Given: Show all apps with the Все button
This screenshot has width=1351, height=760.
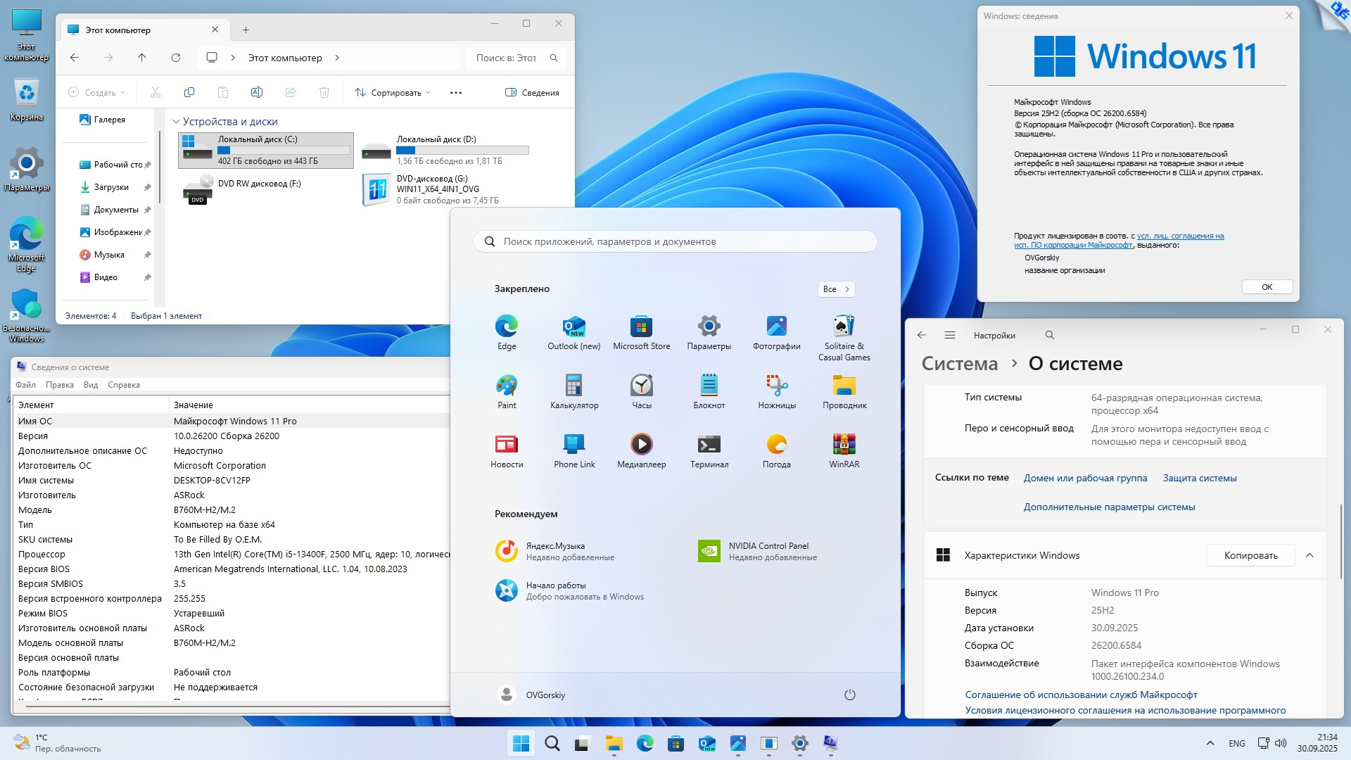Looking at the screenshot, I should point(836,289).
